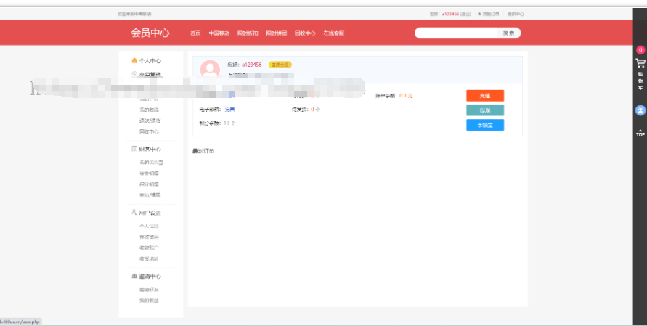The image size is (647, 326).
Task: Open the shopping cart icon on right bar
Action: [640, 64]
